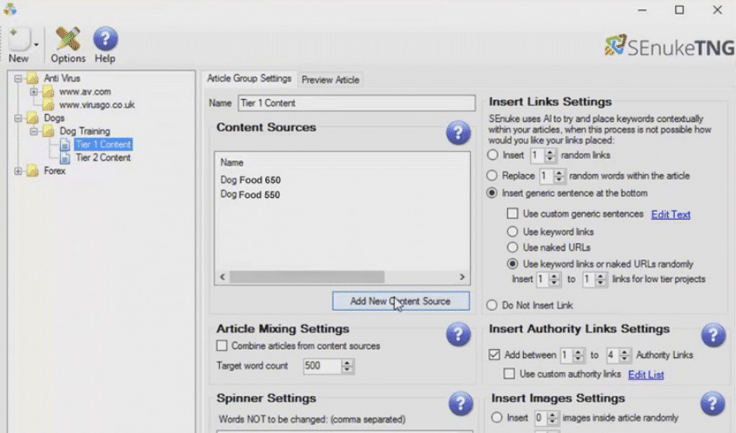
Task: Select Use keyword links or naked URLs randomly
Action: point(512,264)
